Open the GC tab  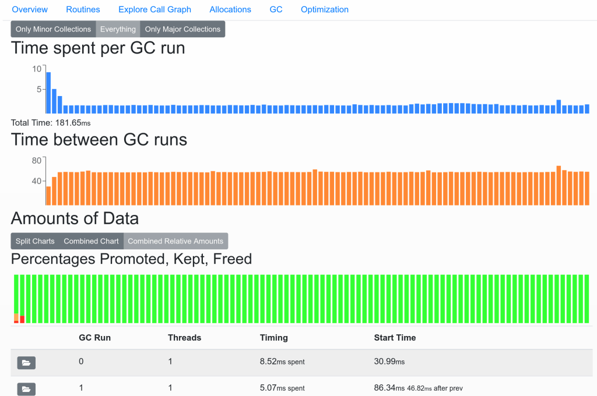[276, 9]
